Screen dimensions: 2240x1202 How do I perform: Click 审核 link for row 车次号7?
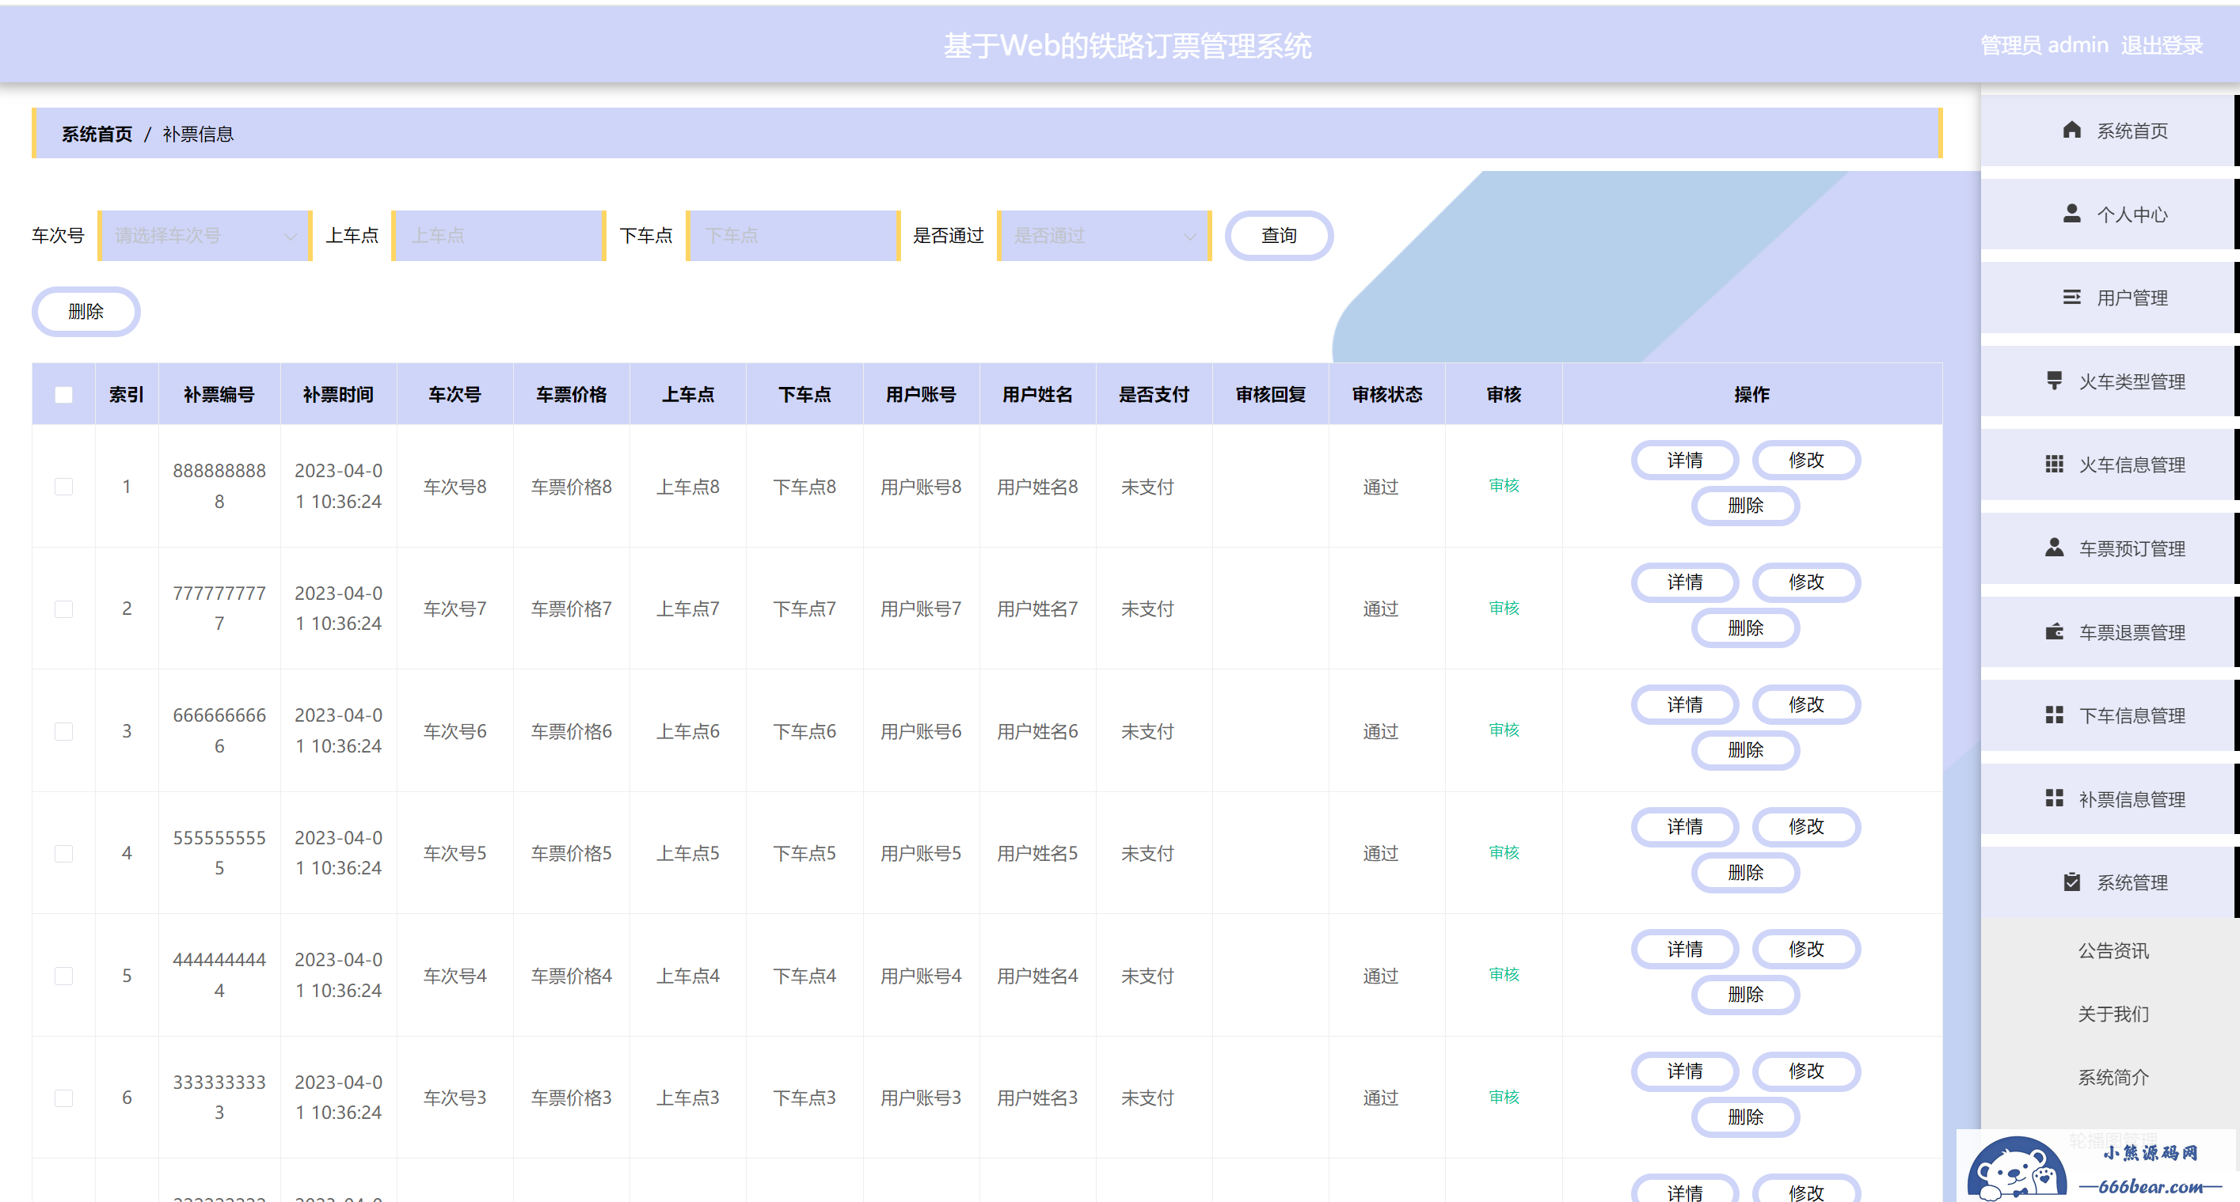click(1504, 608)
